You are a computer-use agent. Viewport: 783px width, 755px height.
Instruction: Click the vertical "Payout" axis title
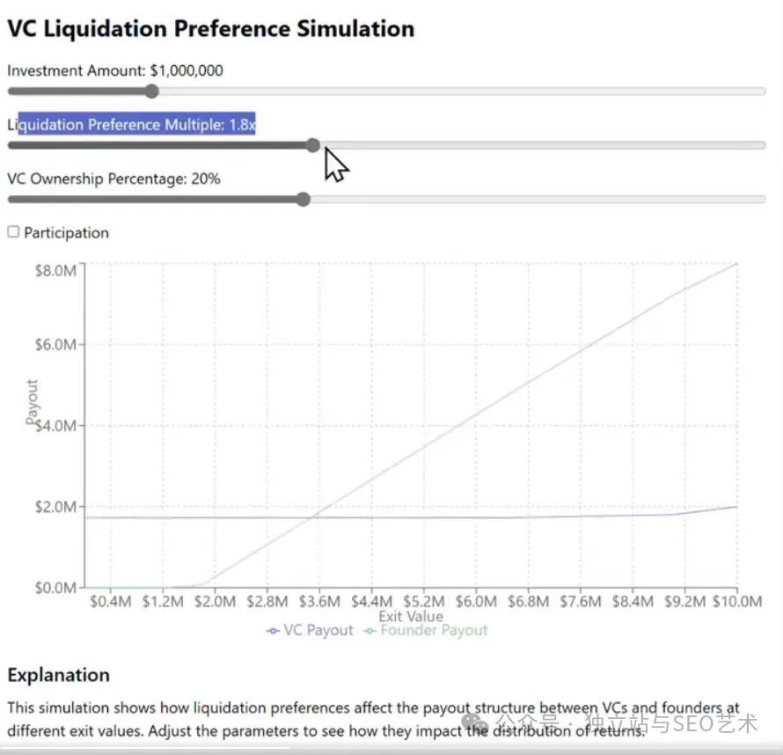pyautogui.click(x=33, y=402)
